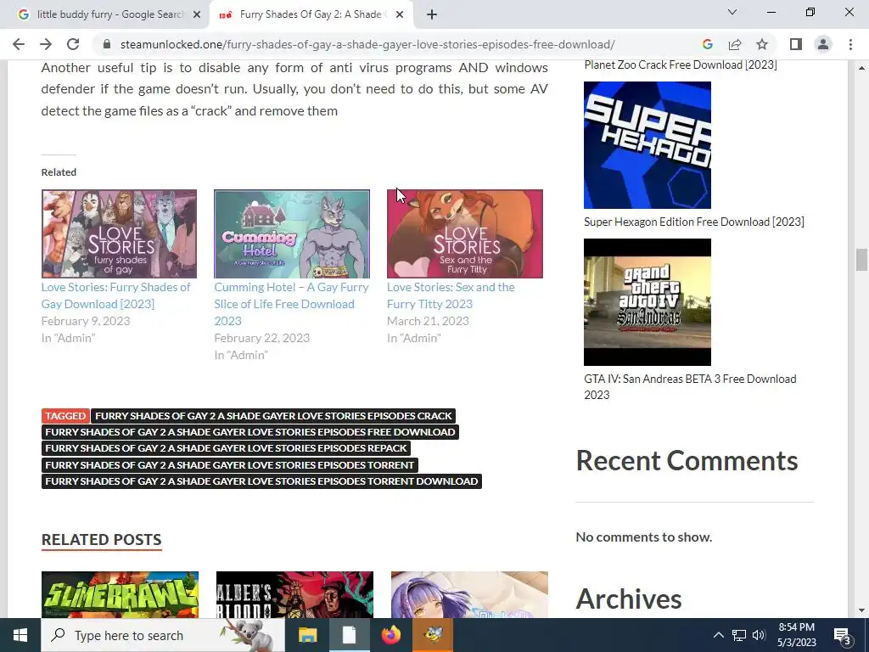This screenshot has height=652, width=869.
Task: Open a new browser tab
Action: pos(432,14)
